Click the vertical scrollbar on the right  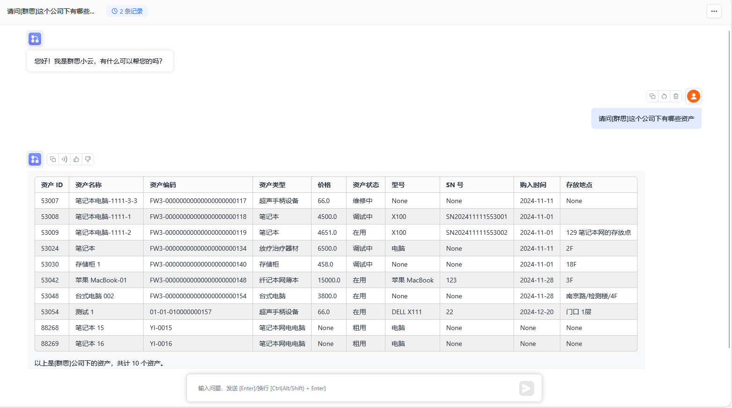click(x=729, y=187)
